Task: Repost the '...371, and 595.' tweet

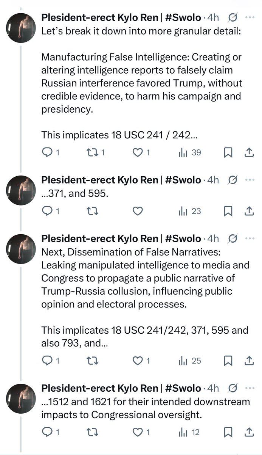Action: click(x=92, y=211)
